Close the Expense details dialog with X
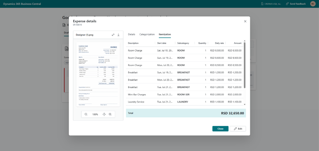Screen dimensions: 319x151 click(x=245, y=21)
